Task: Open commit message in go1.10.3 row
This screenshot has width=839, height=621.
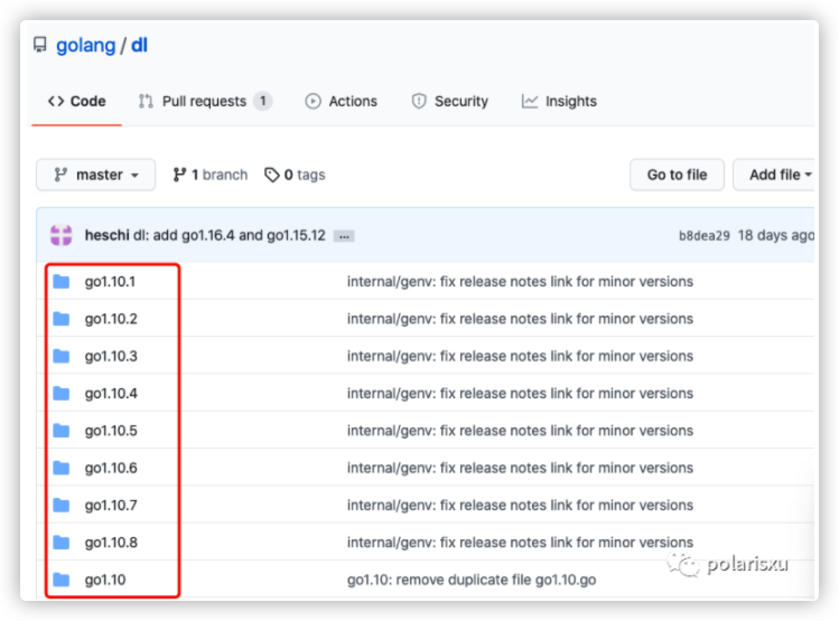Action: tap(520, 356)
